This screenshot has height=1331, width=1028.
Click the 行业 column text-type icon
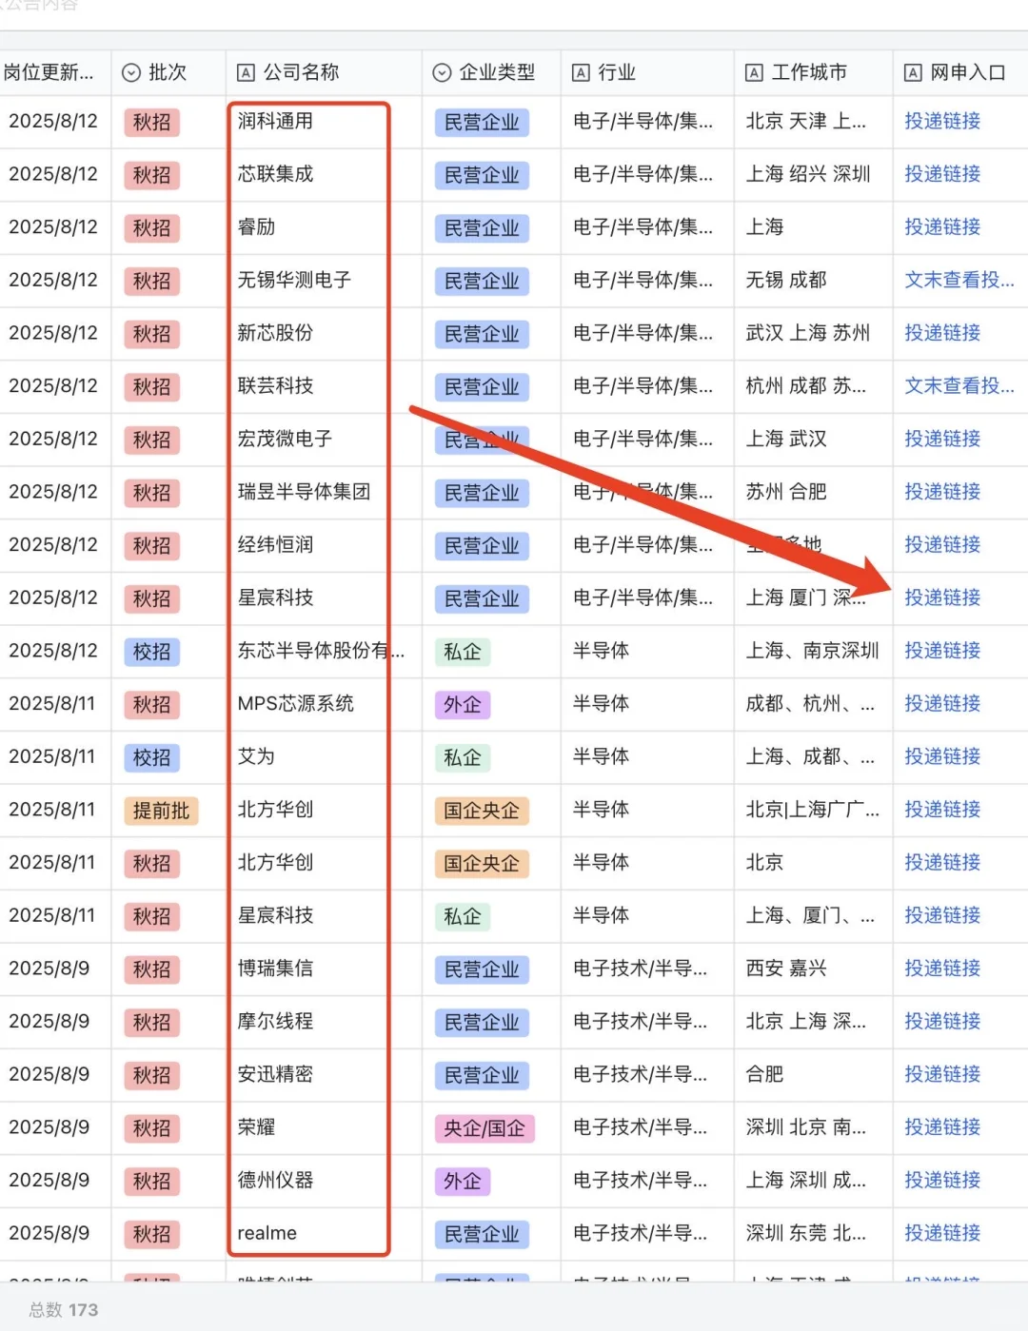[x=581, y=72]
